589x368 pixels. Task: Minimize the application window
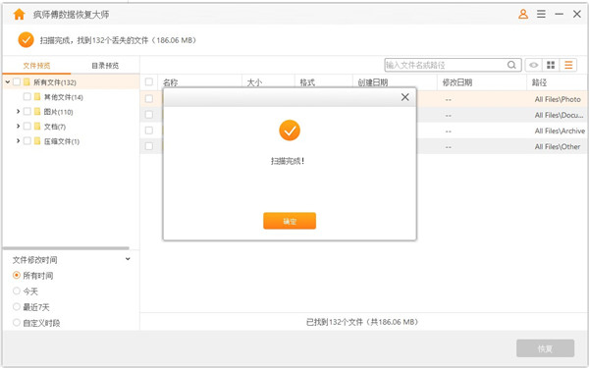coord(559,15)
